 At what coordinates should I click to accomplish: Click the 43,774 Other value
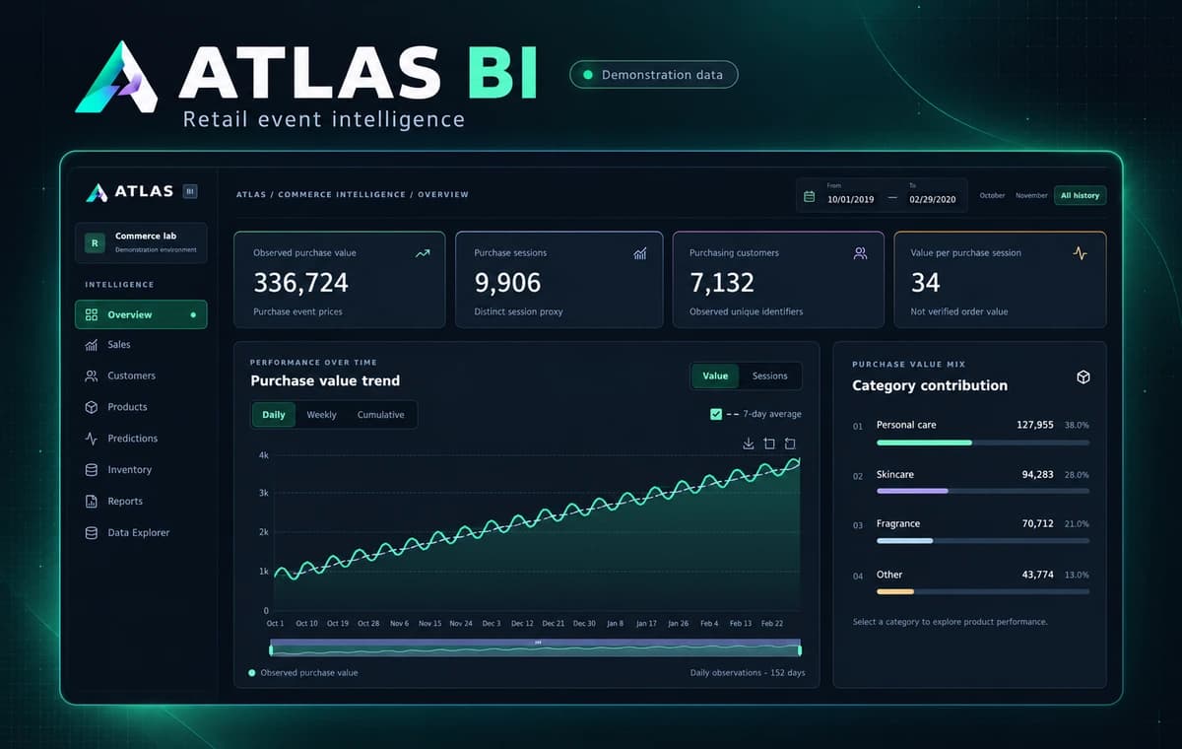pos(1038,575)
